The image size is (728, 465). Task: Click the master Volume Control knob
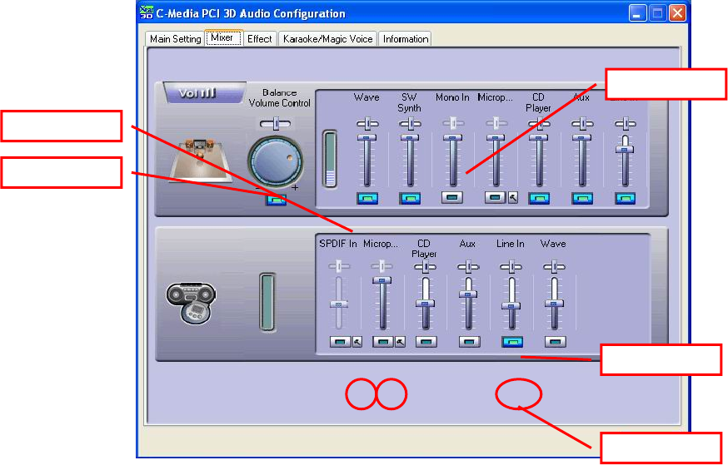click(x=276, y=162)
